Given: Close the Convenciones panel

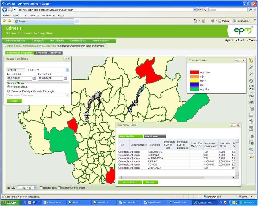Looking at the screenshot, I should [243, 61].
